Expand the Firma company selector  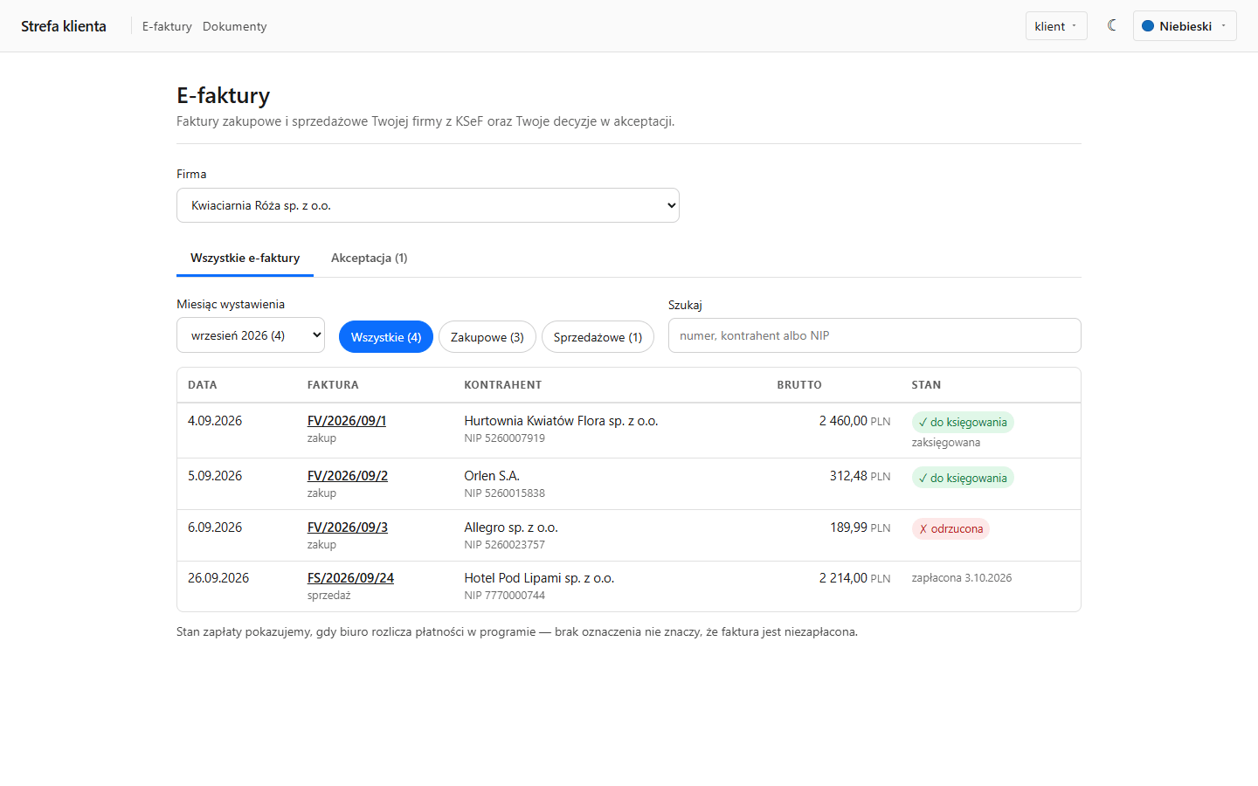pos(428,205)
